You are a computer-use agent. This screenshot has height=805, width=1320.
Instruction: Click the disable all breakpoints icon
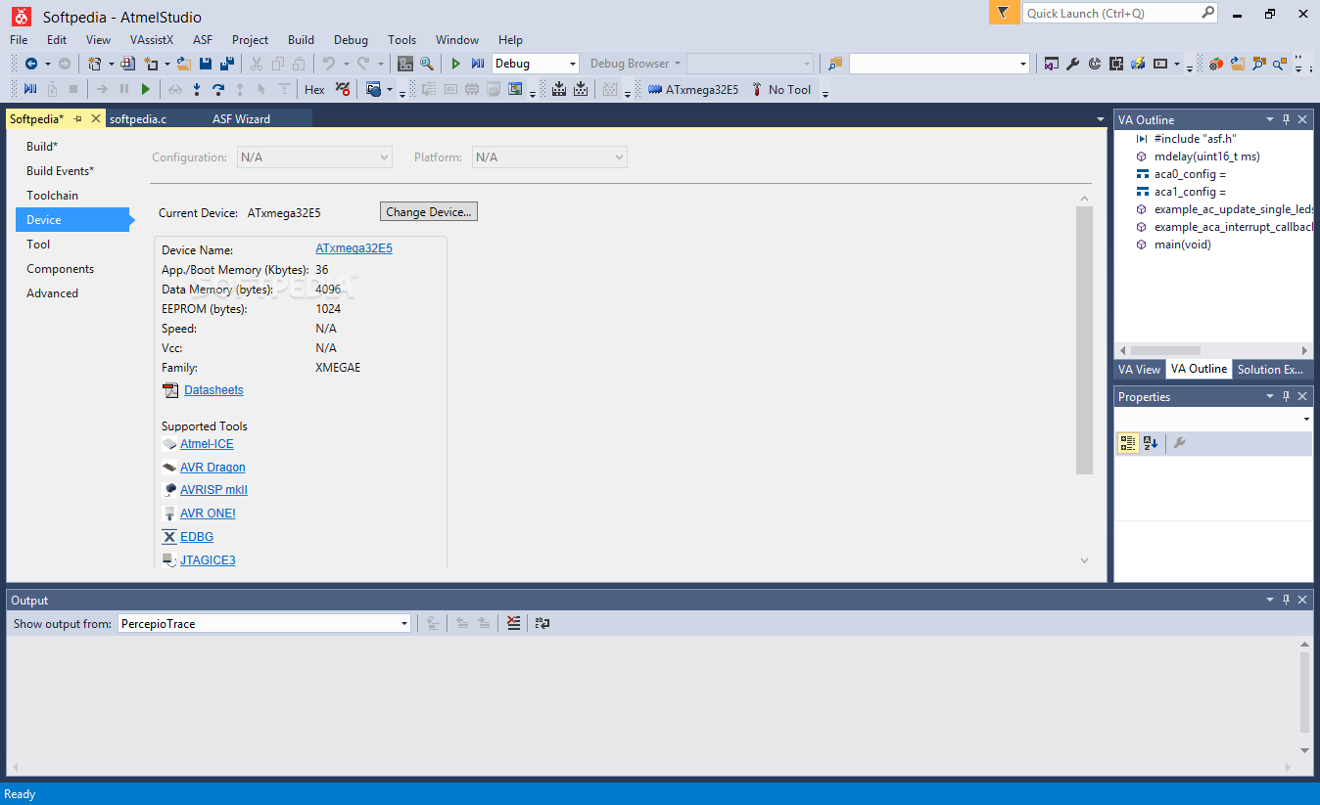[x=343, y=90]
